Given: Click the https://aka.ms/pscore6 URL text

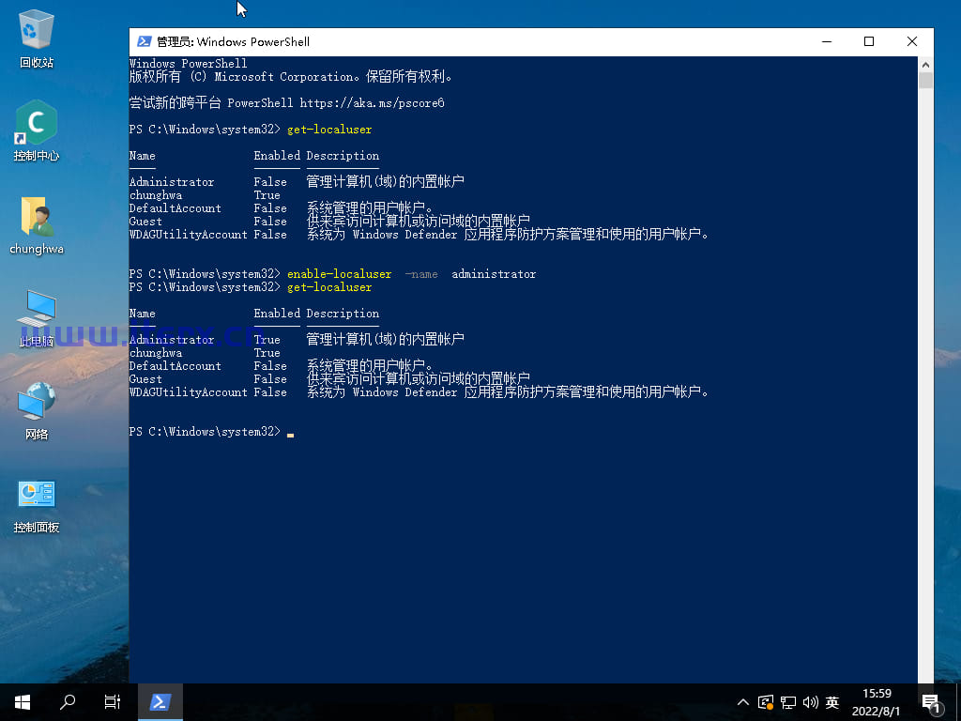Looking at the screenshot, I should (x=372, y=103).
